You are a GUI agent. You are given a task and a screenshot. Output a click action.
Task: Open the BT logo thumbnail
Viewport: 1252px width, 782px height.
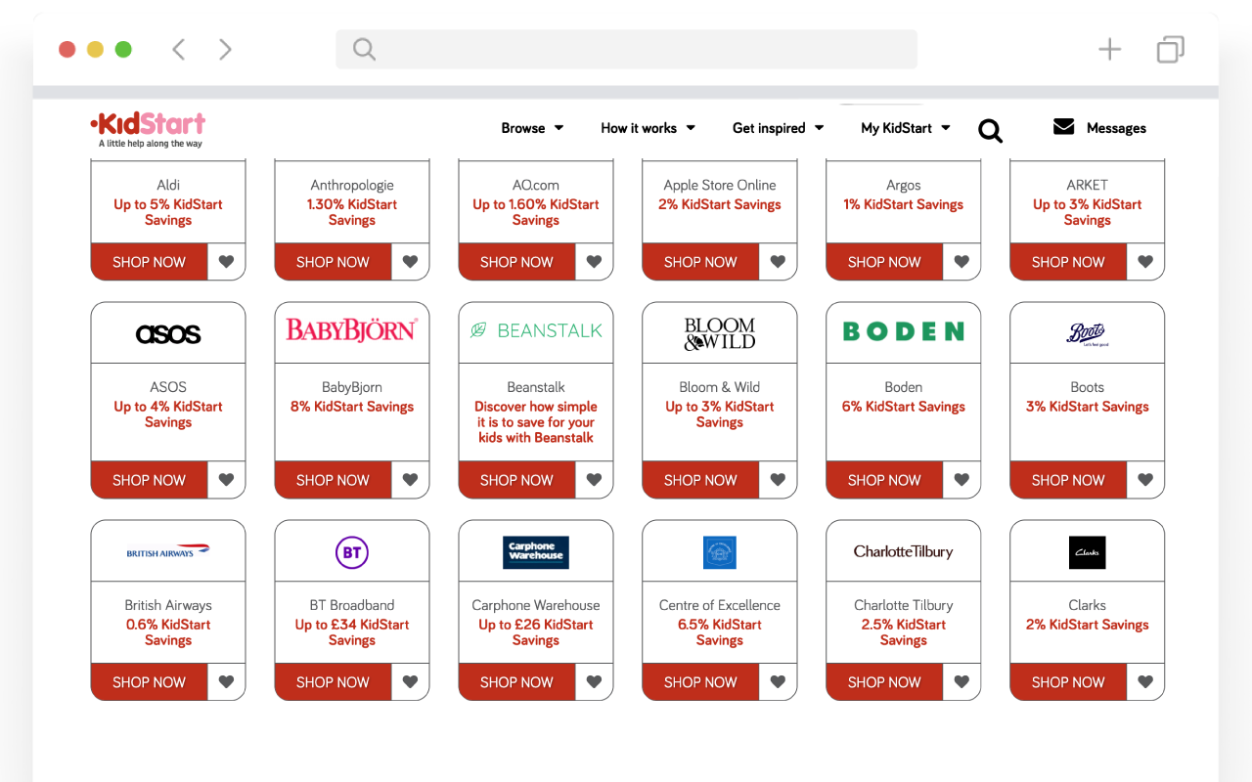click(352, 552)
